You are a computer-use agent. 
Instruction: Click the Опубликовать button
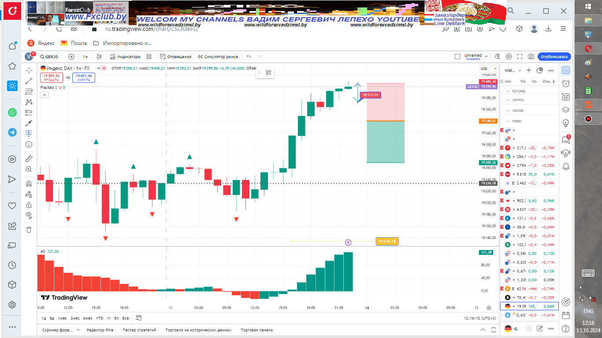coord(554,57)
